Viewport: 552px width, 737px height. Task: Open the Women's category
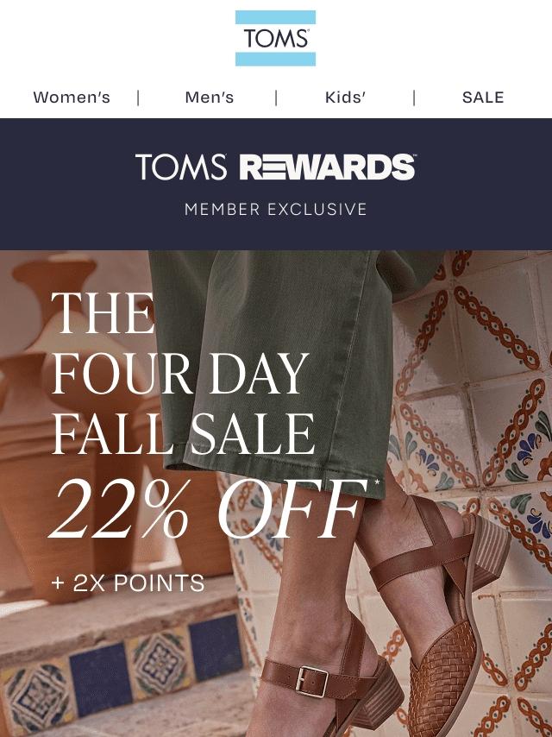72,98
